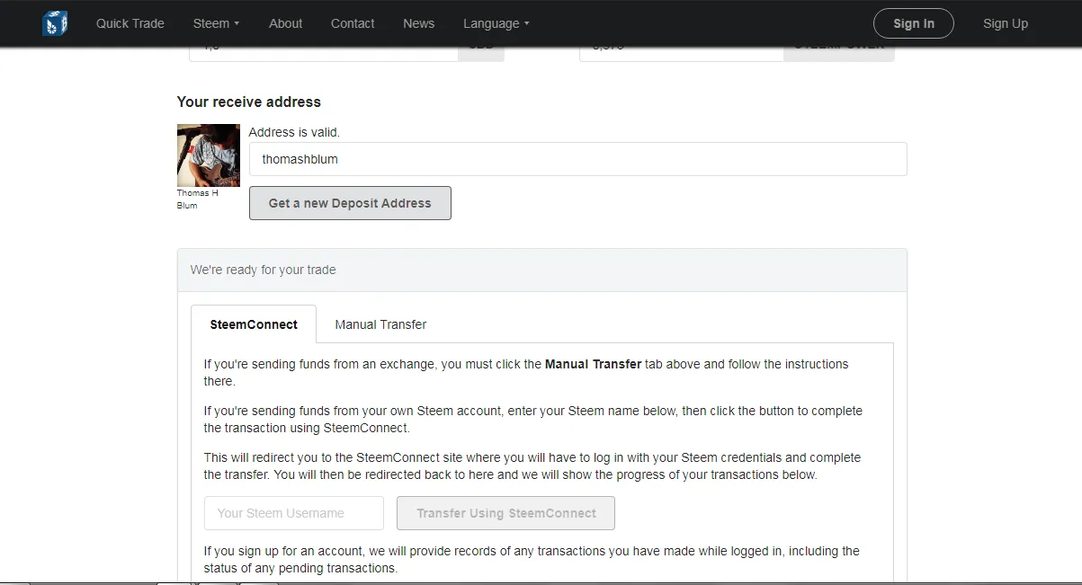Image resolution: width=1082 pixels, height=585 pixels.
Task: Click Get a new Deposit Address
Action: 350,203
